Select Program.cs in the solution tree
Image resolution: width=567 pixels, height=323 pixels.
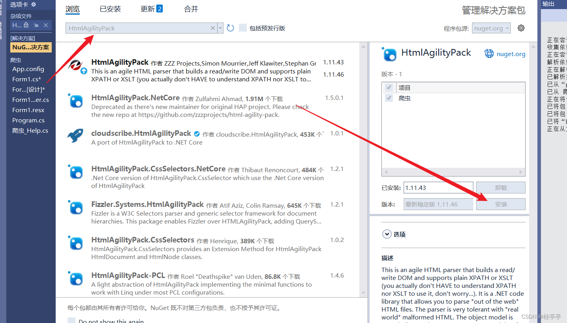point(28,120)
